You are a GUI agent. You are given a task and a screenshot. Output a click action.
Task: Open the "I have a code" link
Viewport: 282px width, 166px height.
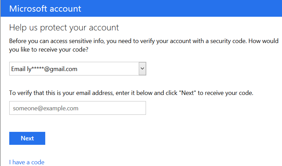coord(27,162)
